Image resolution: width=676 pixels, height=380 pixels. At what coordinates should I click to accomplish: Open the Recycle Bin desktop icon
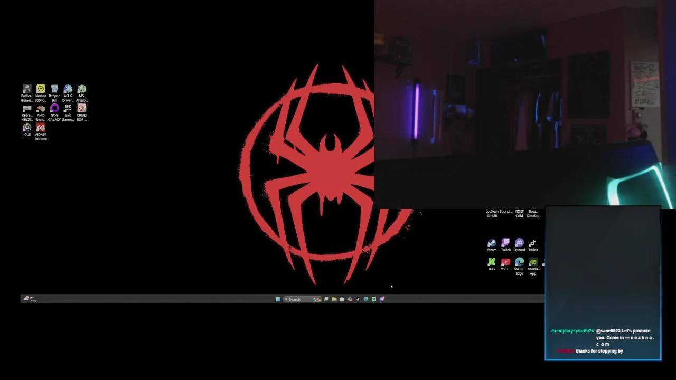(54, 93)
